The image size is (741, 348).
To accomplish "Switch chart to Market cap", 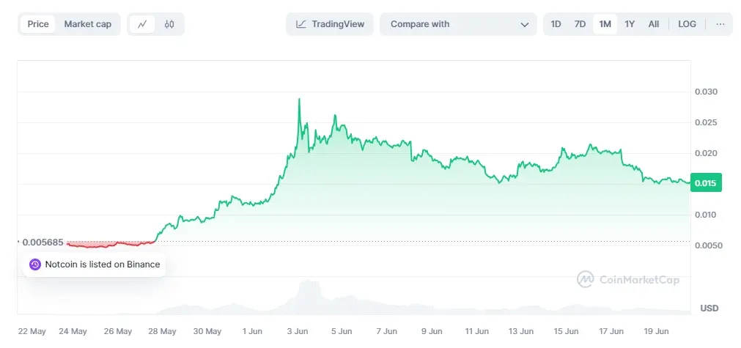I will pos(88,24).
